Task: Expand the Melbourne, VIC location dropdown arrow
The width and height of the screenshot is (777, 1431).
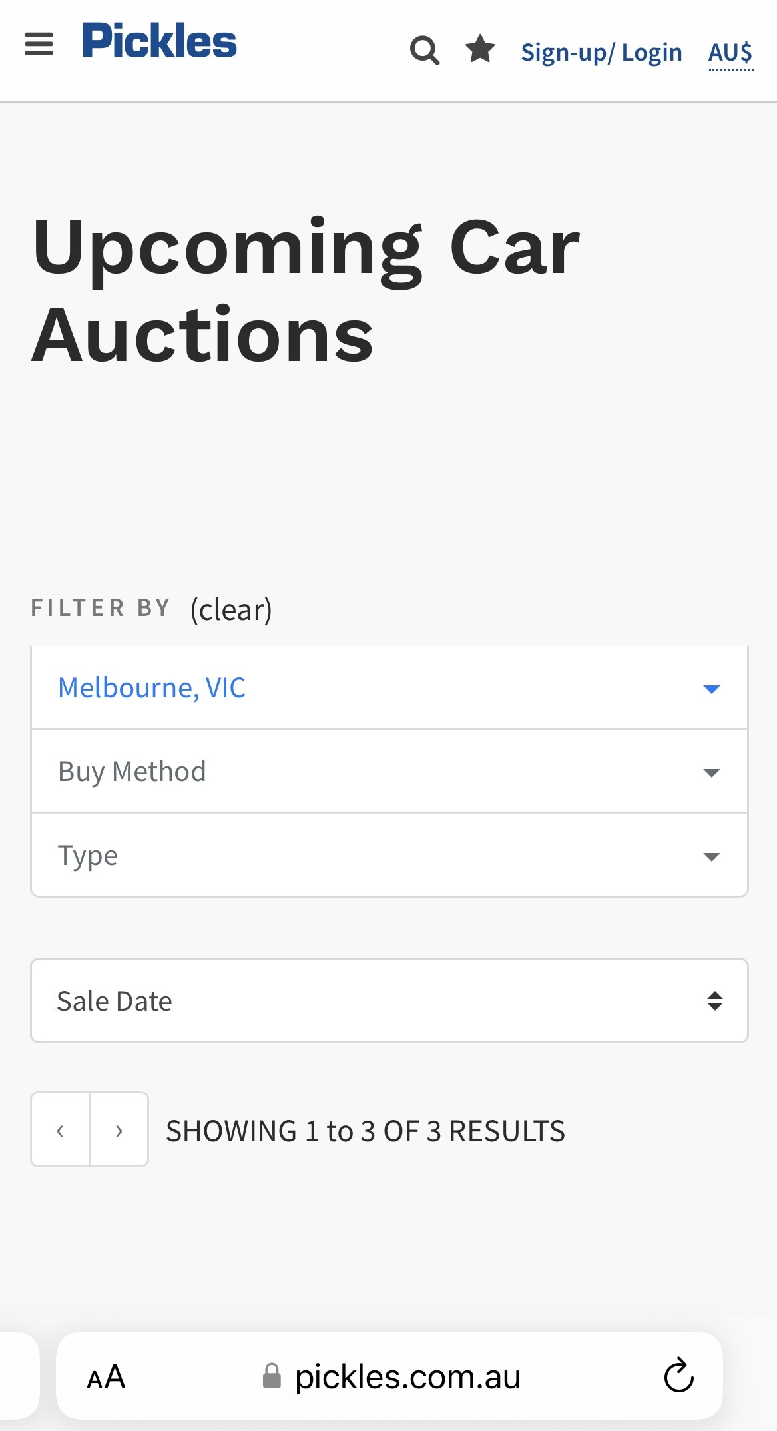Action: (712, 689)
